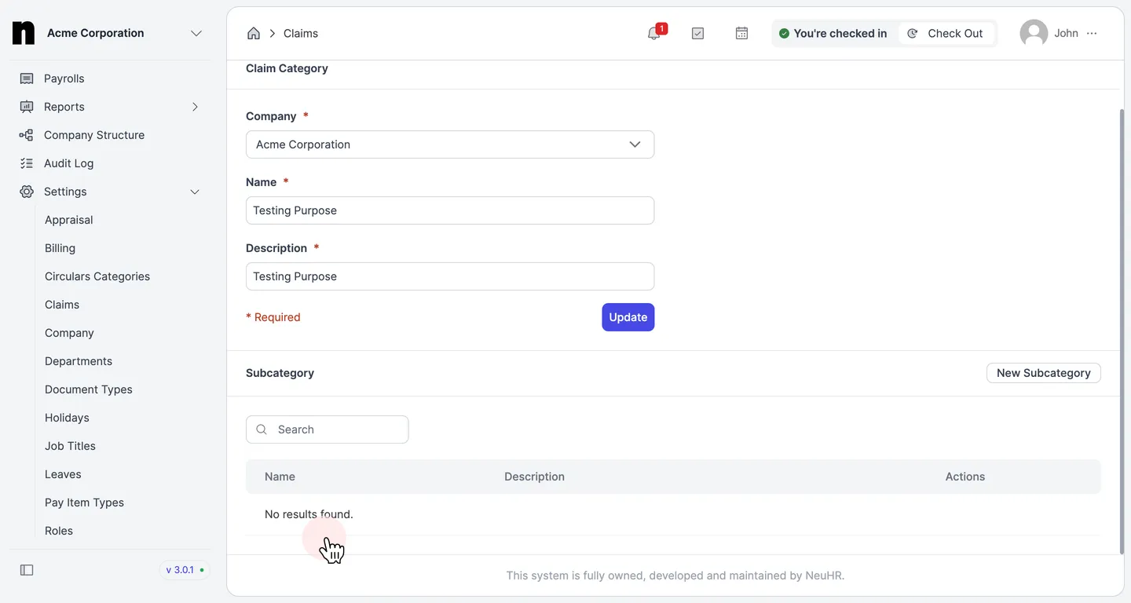Click the page vertical scrollbar
1131x603 pixels.
1122,330
